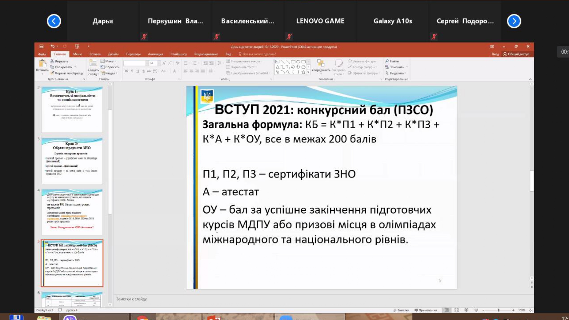Click Find (Найти) magnifier icon
Image resolution: width=569 pixels, height=320 pixels.
click(x=387, y=61)
